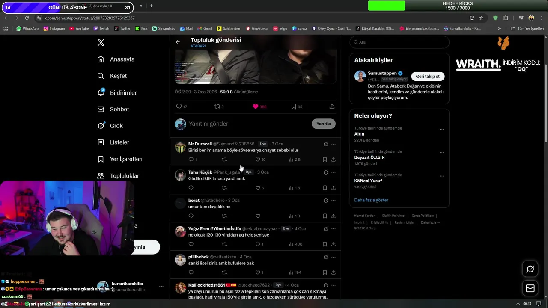Open the Altın trending topic
548x308 pixels.
[x=359, y=134]
